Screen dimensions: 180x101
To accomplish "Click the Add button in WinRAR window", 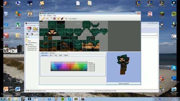I will click(x=29, y=29).
